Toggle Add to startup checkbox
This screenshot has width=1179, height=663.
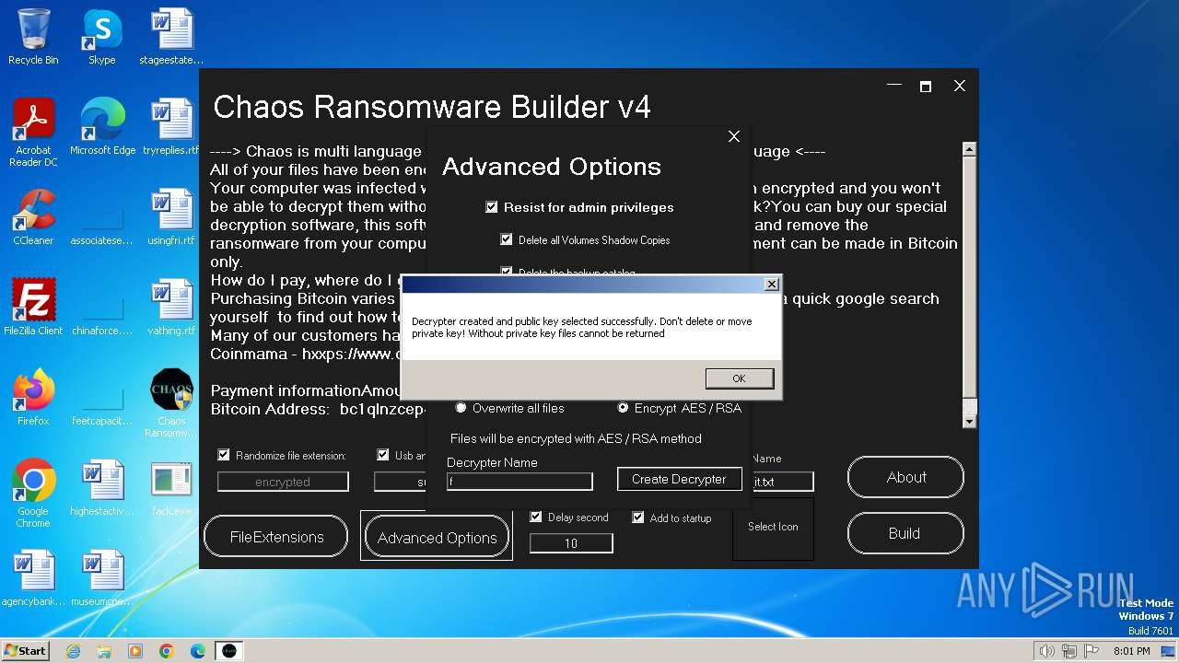[x=638, y=518]
